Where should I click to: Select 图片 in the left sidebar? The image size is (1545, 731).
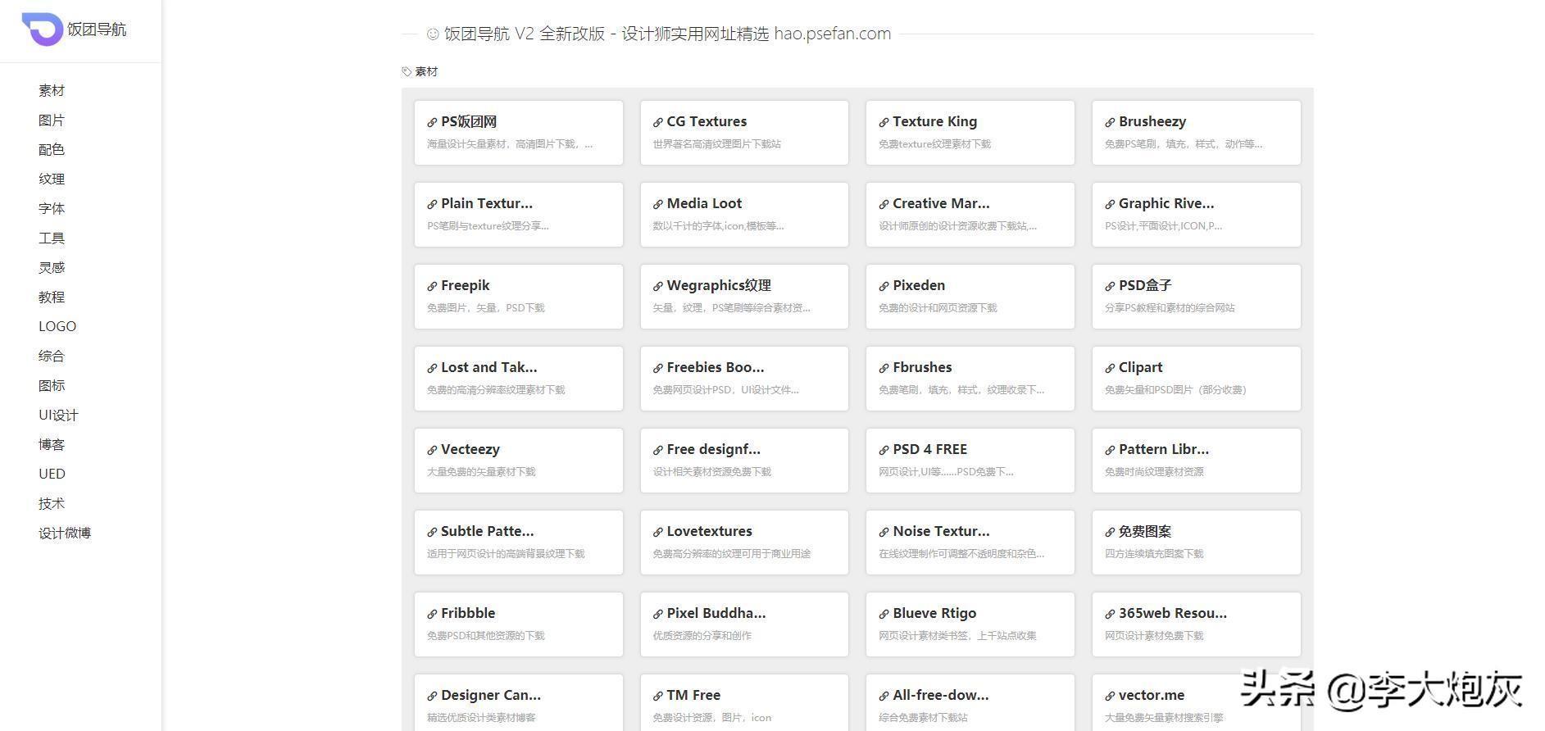click(x=51, y=120)
